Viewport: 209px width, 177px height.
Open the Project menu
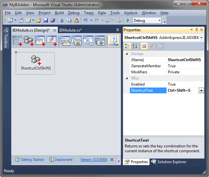tap(44, 13)
